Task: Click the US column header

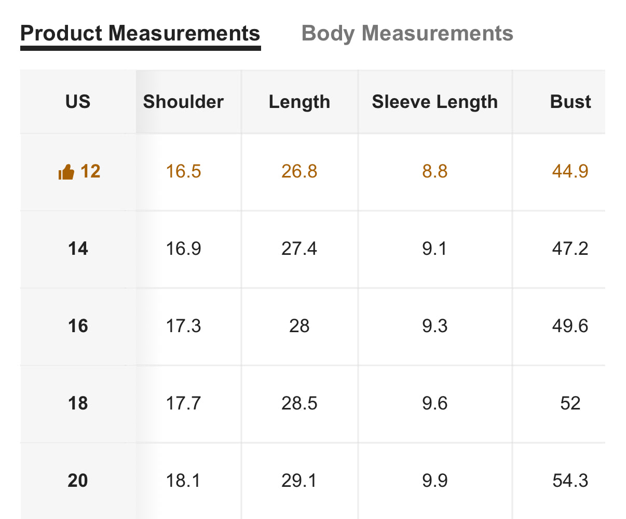Action: click(78, 102)
